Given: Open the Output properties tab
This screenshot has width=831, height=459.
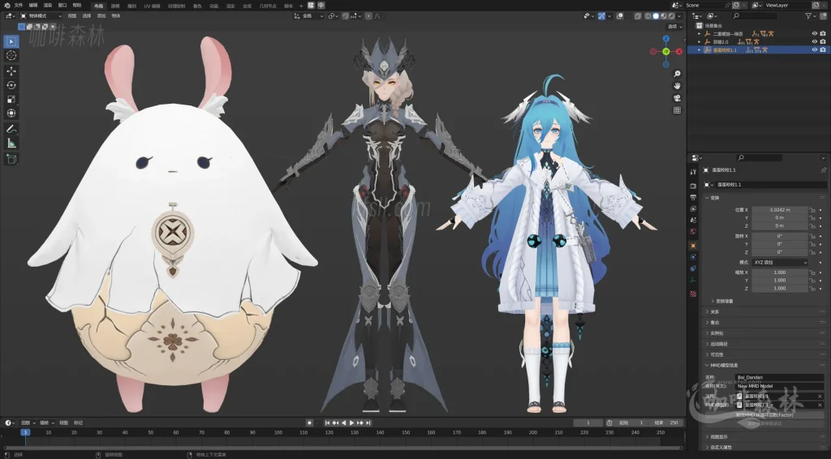Looking at the screenshot, I should click(x=693, y=198).
